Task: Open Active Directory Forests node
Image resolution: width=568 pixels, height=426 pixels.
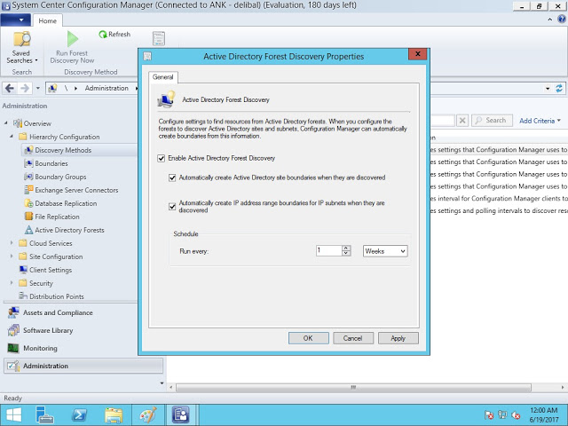Action: pyautogui.click(x=69, y=230)
